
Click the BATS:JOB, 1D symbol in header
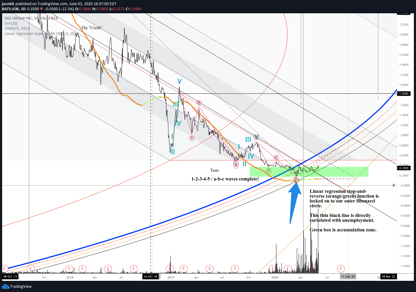(14, 9)
